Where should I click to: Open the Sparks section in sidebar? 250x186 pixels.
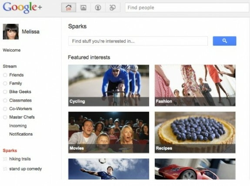pyautogui.click(x=10, y=150)
